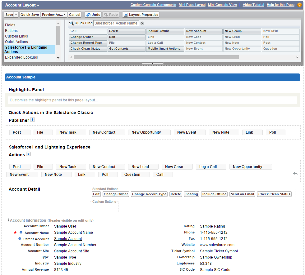Click the blue dot beside Parent Account
305x275 pixels.
20,238
